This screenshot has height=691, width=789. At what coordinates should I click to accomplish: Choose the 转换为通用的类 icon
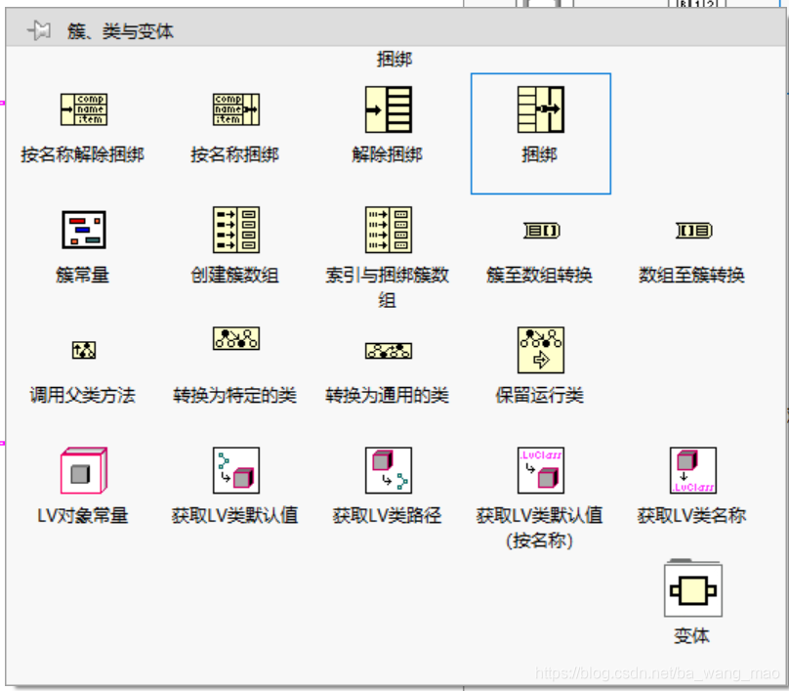coord(389,351)
